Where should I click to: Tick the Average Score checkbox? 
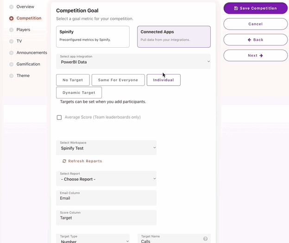click(59, 118)
